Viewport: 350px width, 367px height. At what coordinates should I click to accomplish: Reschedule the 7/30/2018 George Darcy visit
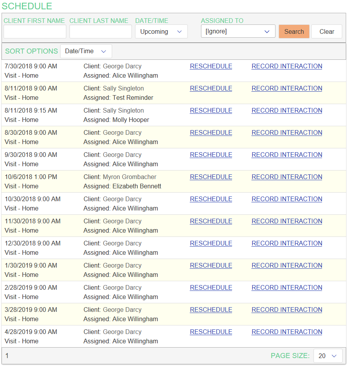211,66
